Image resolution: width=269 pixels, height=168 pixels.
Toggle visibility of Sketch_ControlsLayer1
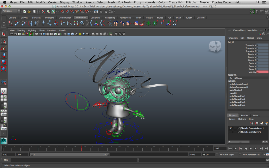click(x=231, y=128)
